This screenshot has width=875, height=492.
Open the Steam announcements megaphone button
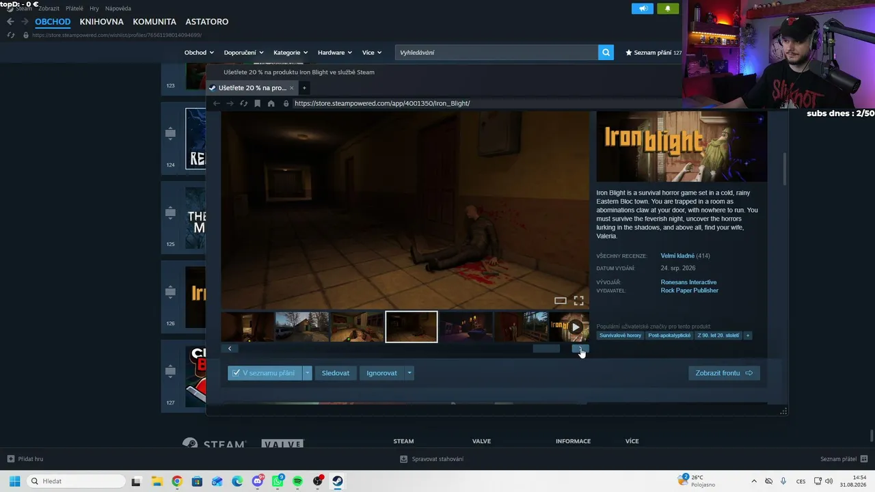643,8
